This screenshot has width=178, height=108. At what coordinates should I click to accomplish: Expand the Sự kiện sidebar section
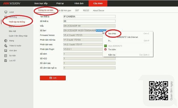(12, 56)
